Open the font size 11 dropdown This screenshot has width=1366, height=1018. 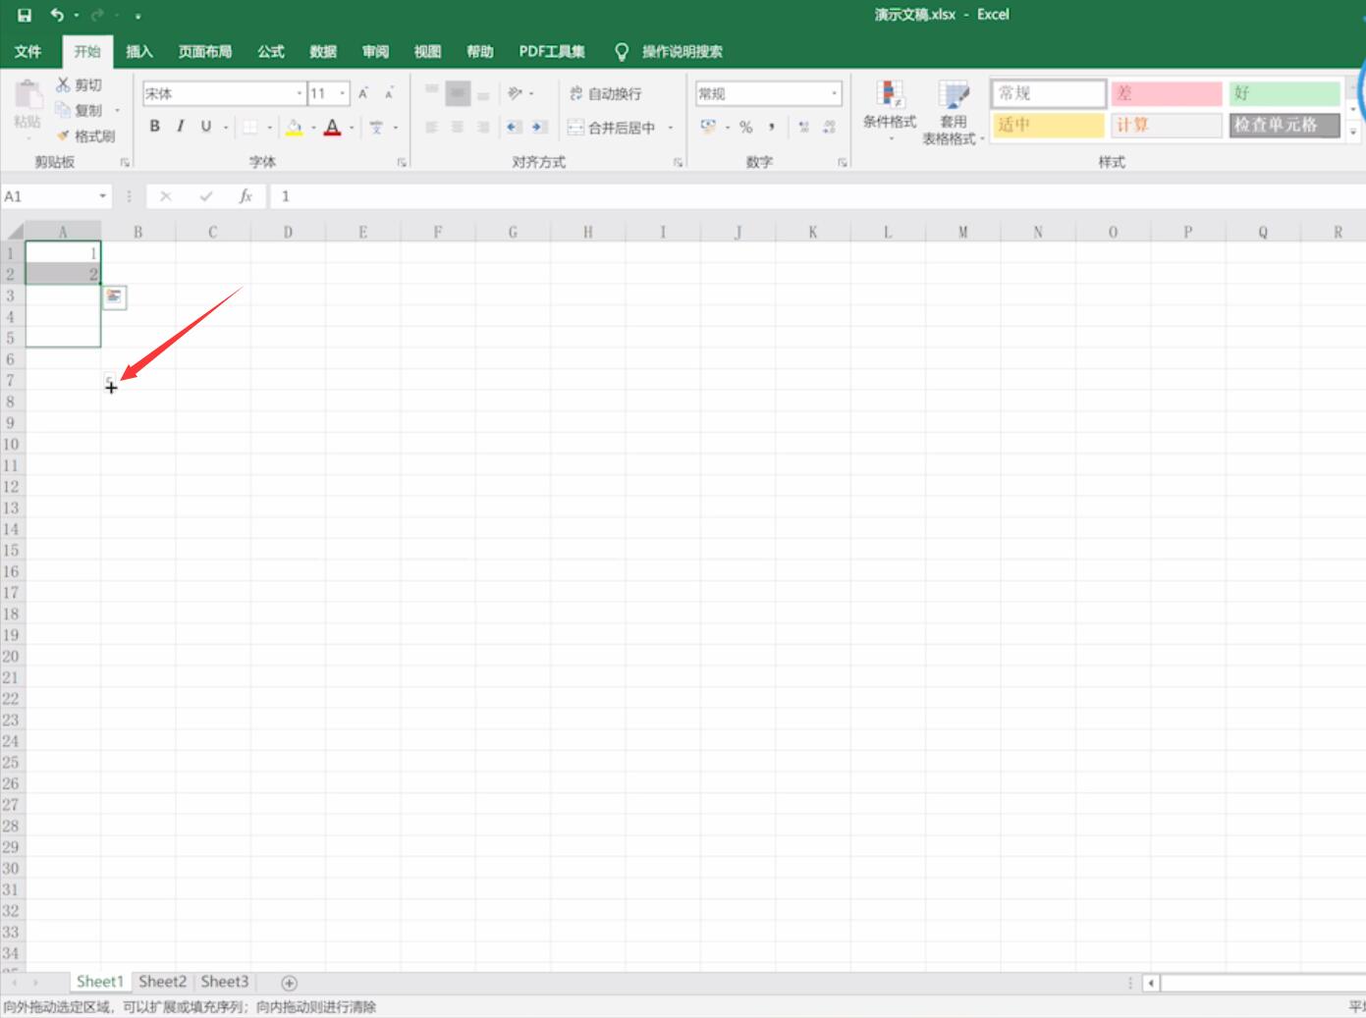click(343, 93)
